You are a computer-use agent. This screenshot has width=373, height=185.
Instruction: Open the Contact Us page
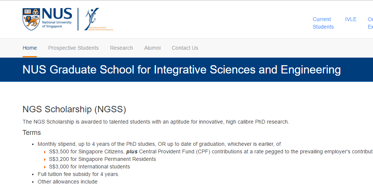[x=185, y=48]
